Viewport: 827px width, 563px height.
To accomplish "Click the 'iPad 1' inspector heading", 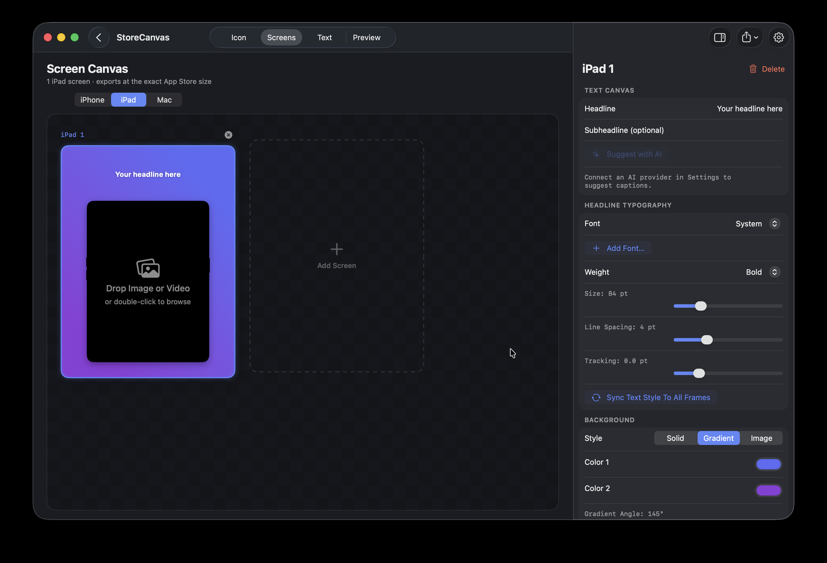I will [x=598, y=69].
